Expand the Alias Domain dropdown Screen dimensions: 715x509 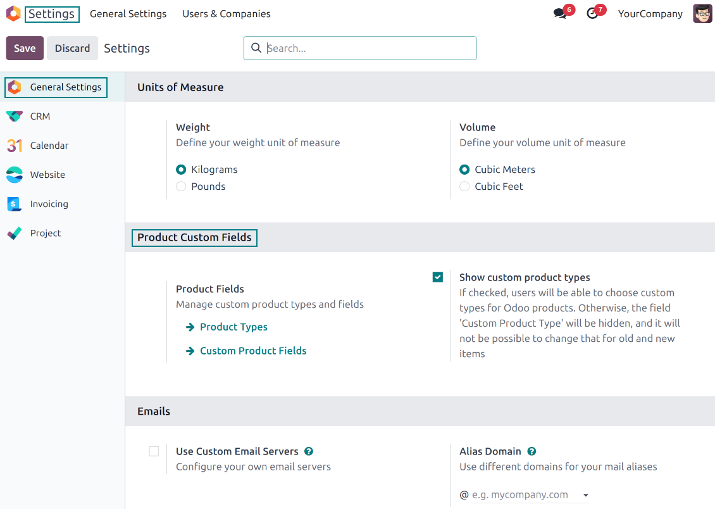pyautogui.click(x=585, y=495)
